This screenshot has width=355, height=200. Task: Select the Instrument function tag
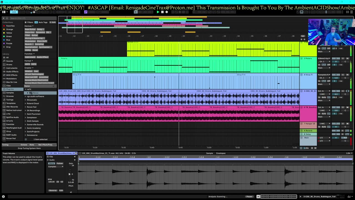coord(30,57)
